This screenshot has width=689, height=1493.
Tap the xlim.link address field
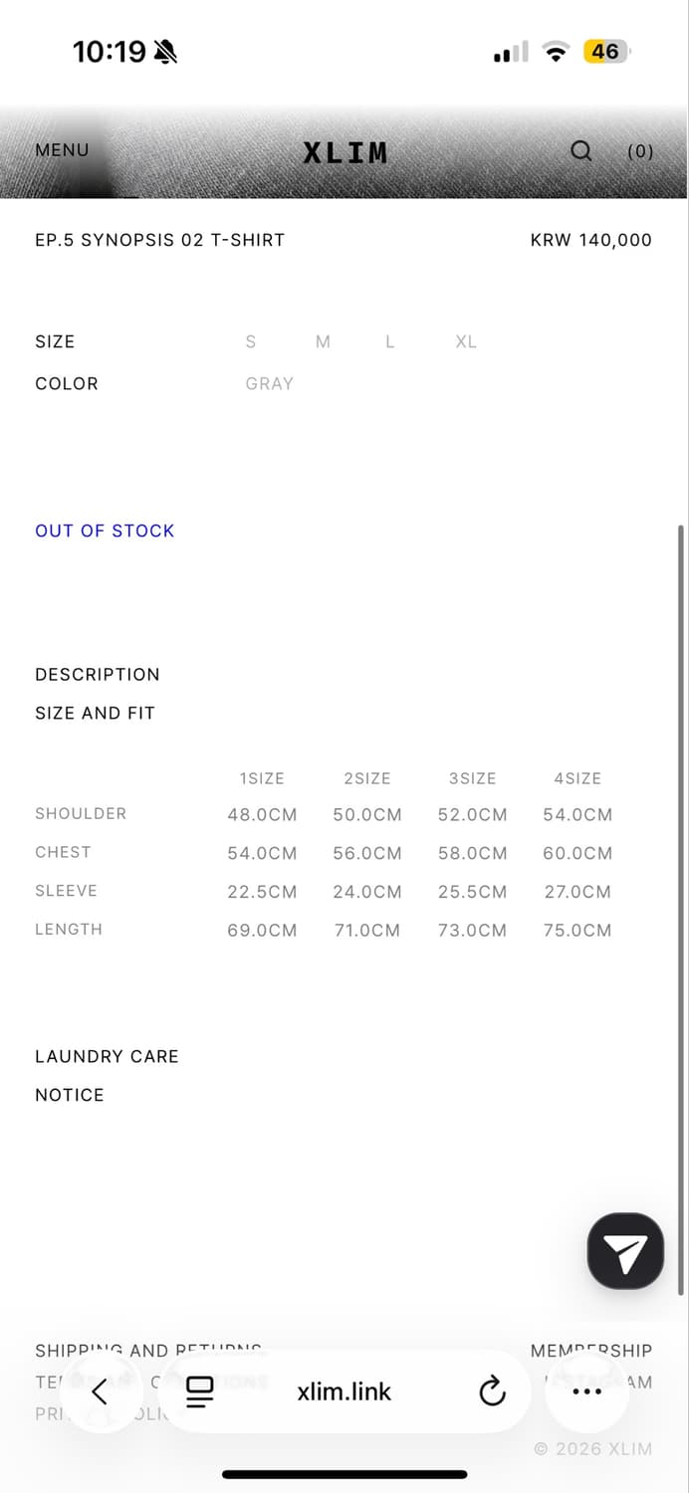(x=344, y=1390)
